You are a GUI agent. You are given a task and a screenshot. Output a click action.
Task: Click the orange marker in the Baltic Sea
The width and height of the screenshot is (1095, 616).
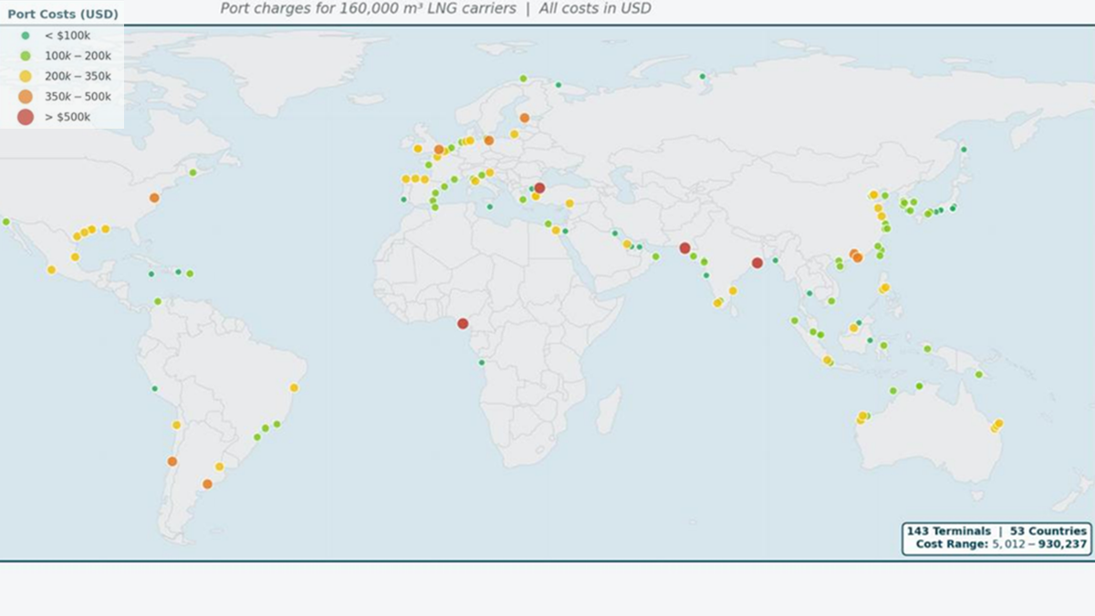(525, 117)
